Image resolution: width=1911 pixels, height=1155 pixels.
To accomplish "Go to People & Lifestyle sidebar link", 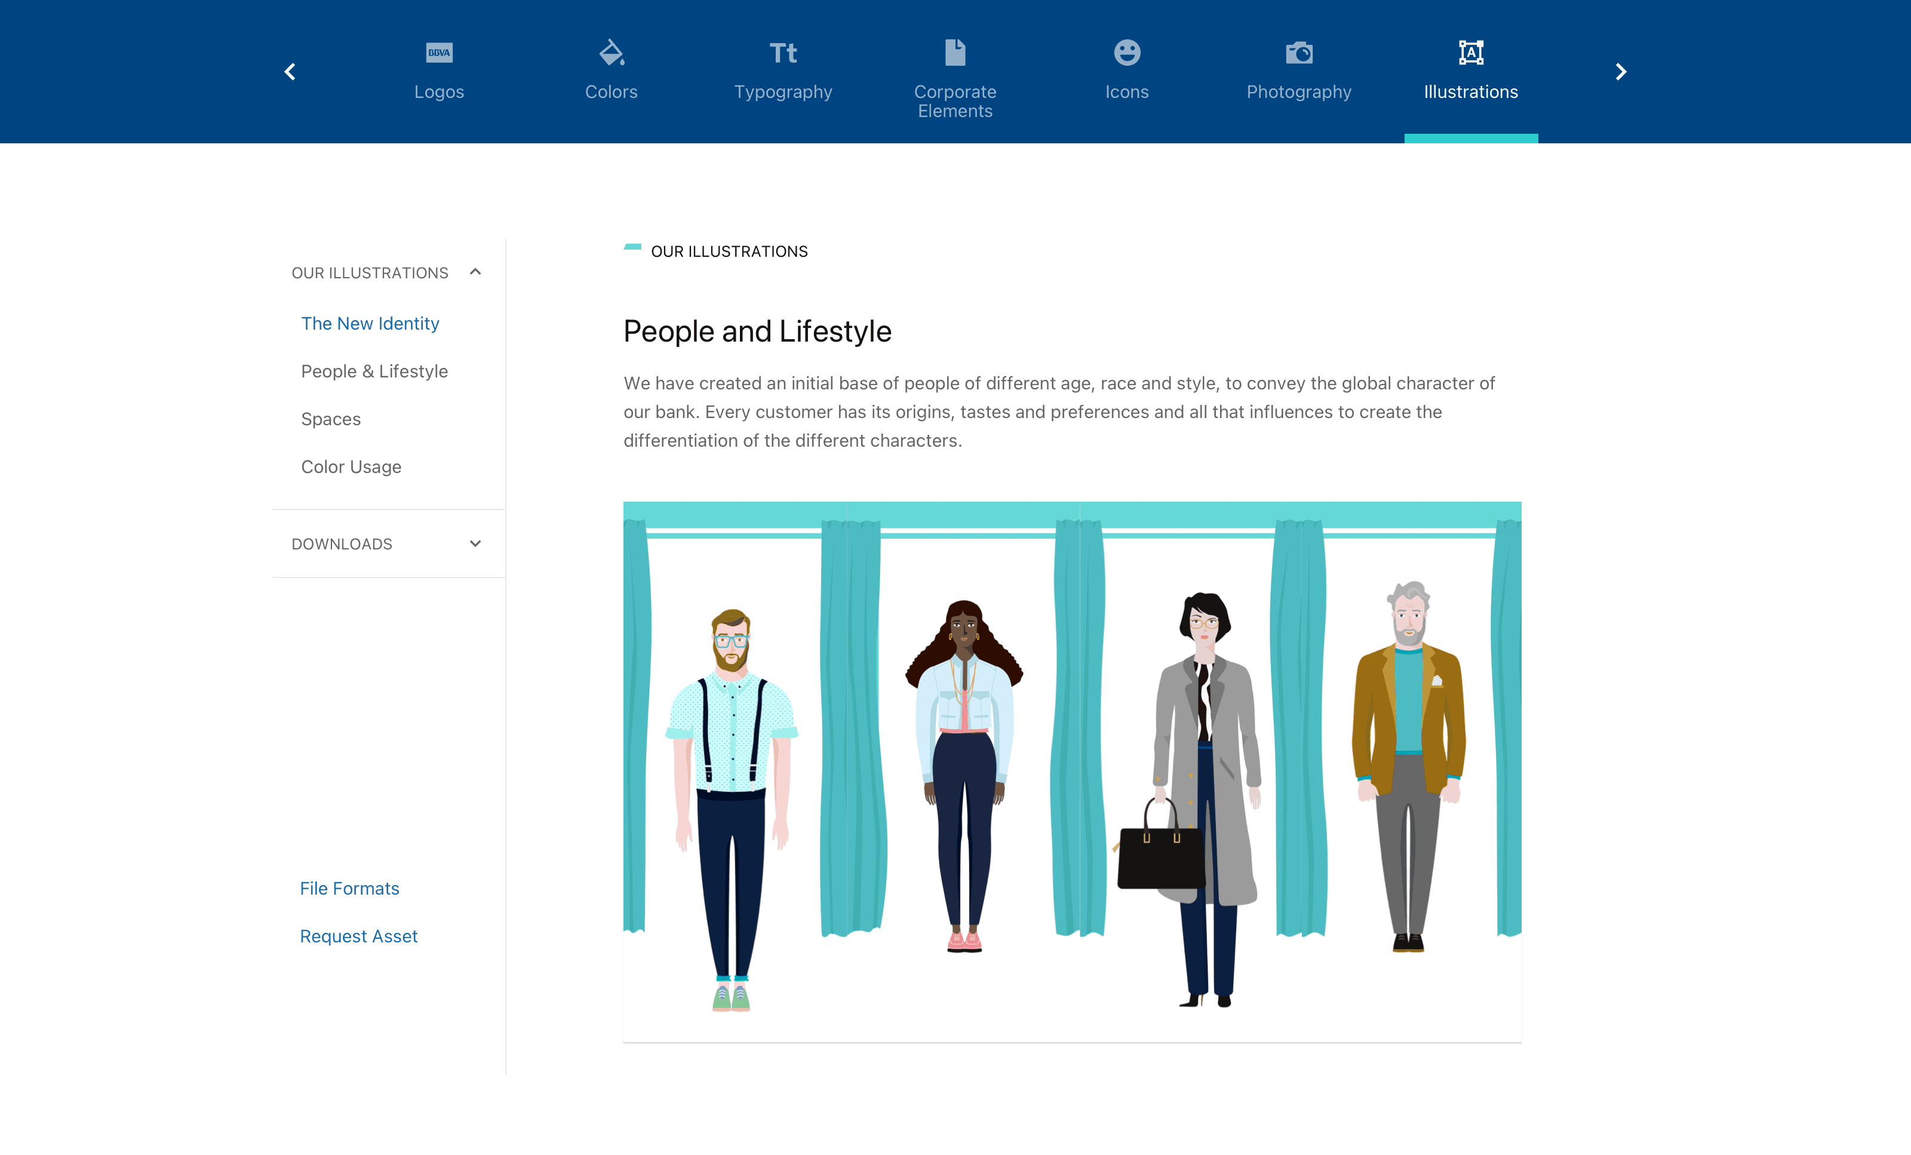I will click(374, 371).
